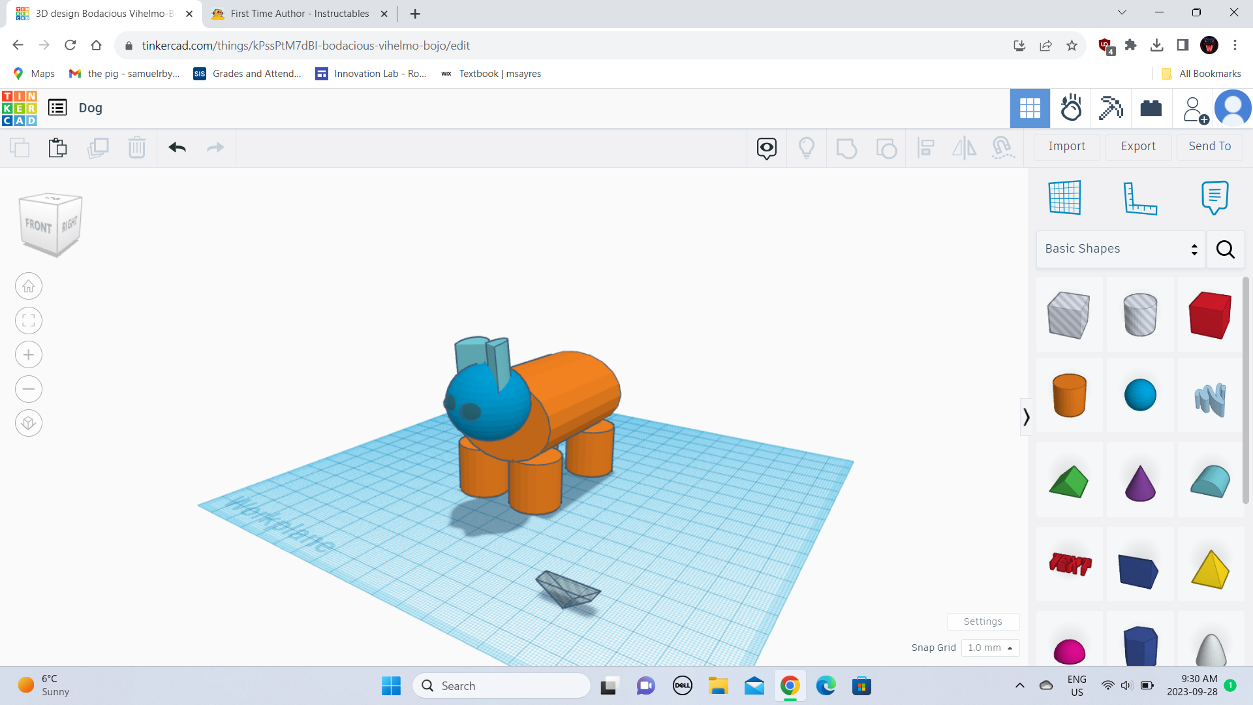Collapse the shapes panel with the chevron
This screenshot has height=705, width=1253.
[1026, 416]
